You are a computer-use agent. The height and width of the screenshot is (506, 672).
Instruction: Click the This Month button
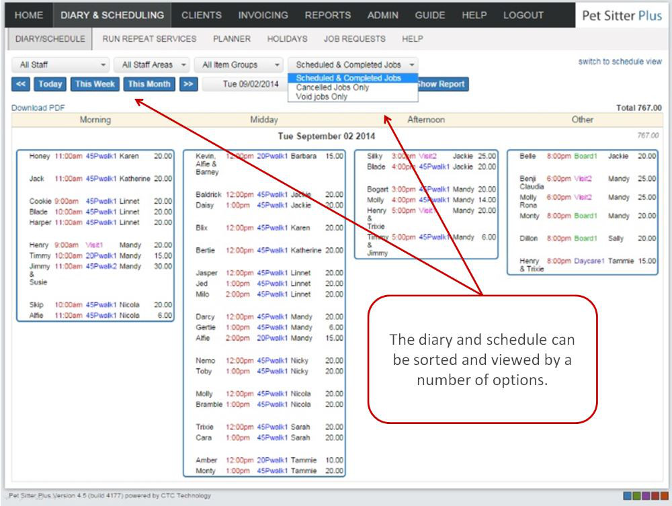pyautogui.click(x=149, y=84)
